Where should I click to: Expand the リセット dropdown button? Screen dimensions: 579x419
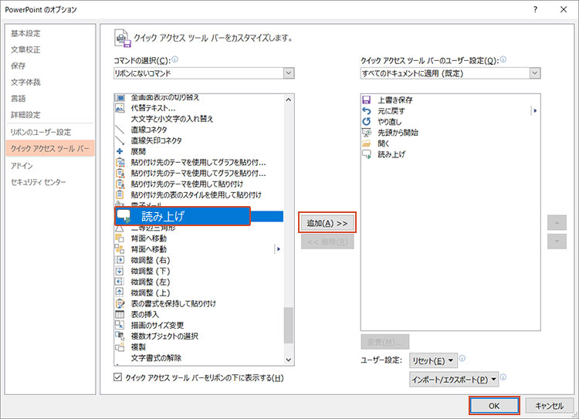tap(433, 360)
